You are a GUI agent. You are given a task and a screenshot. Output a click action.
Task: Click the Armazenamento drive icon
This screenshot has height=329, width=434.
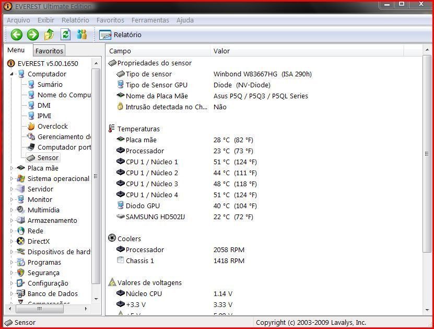pos(21,220)
